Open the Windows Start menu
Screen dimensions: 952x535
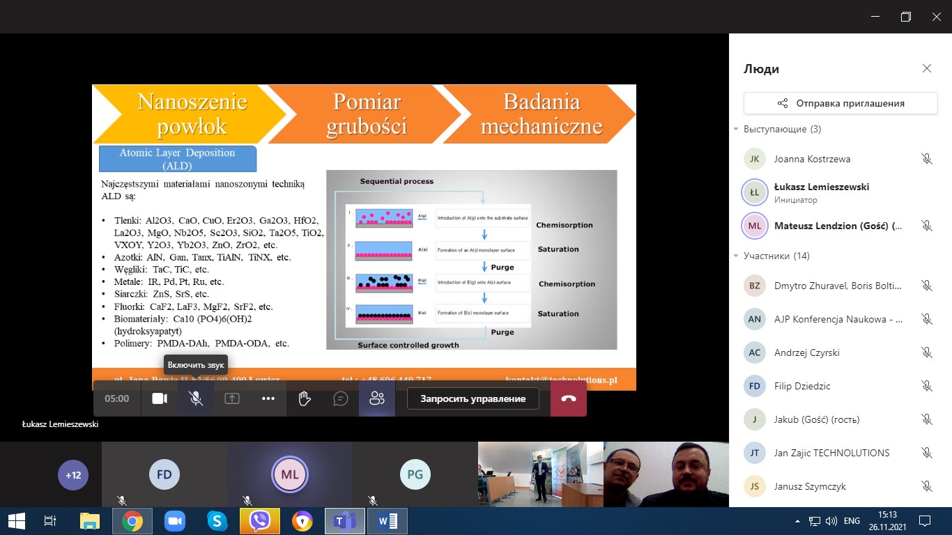coord(16,520)
